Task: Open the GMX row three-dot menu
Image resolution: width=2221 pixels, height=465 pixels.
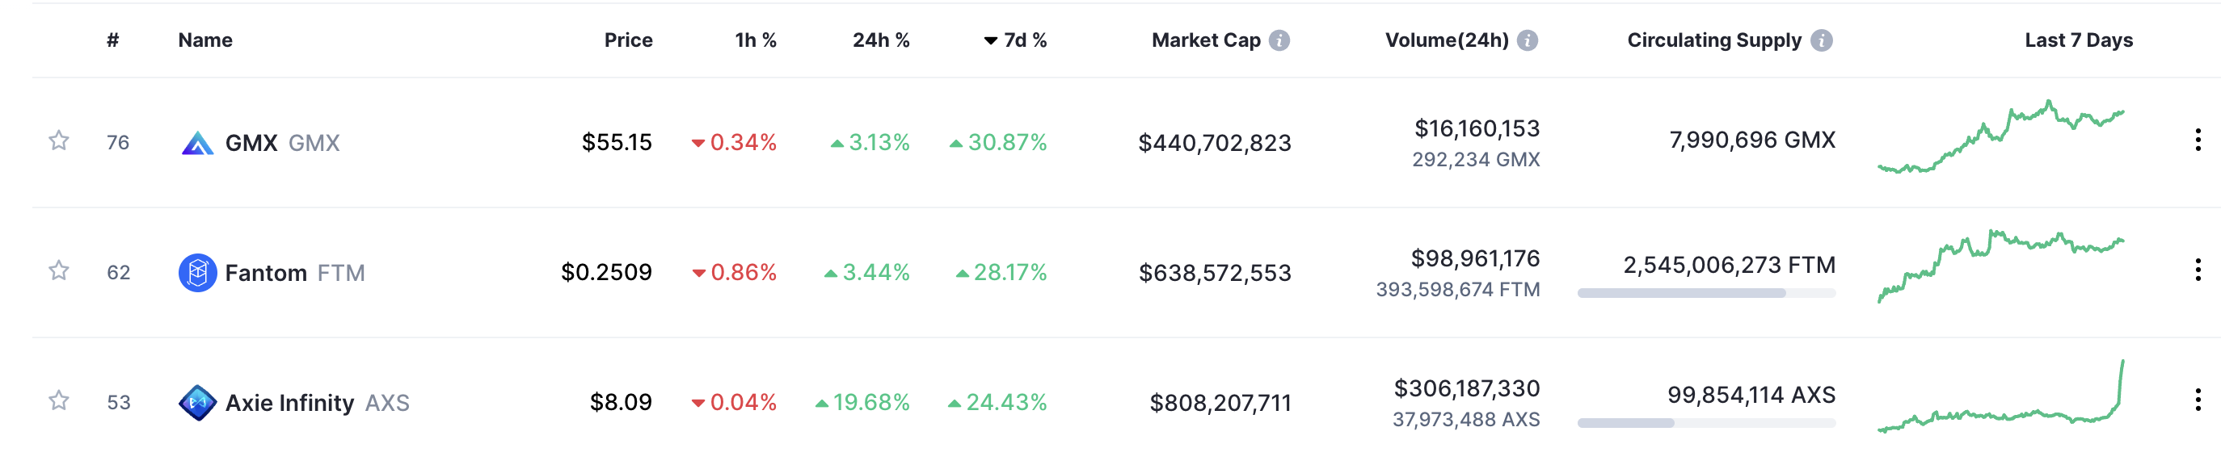Action: coord(2197,140)
